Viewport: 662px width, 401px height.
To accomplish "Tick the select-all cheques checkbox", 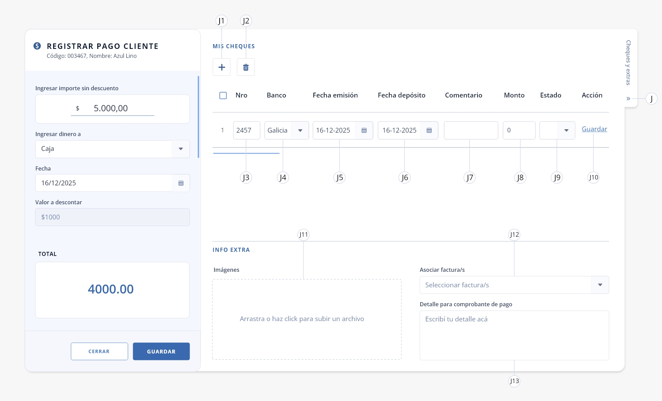I will [223, 95].
